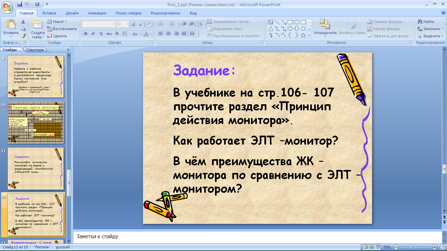Adjust the zoom slider handle

[410, 247]
